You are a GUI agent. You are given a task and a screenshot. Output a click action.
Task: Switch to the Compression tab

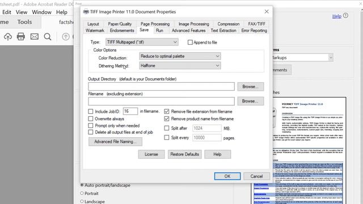[229, 24]
